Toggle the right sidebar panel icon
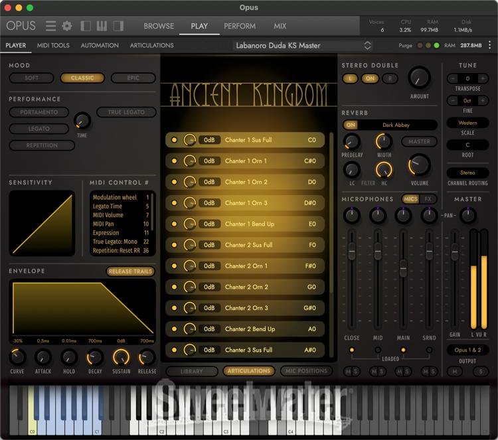This screenshot has width=498, height=440. pyautogui.click(x=118, y=26)
